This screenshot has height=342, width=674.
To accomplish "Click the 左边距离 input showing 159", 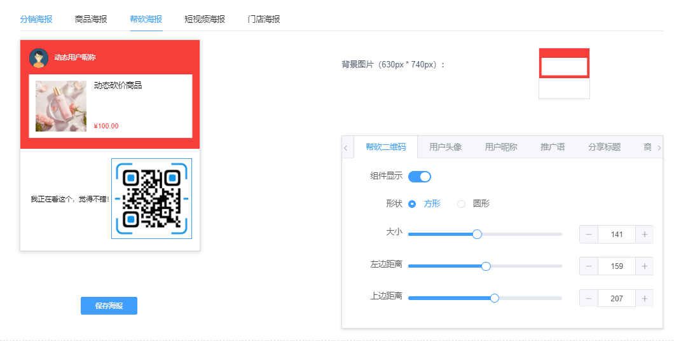I will click(616, 266).
